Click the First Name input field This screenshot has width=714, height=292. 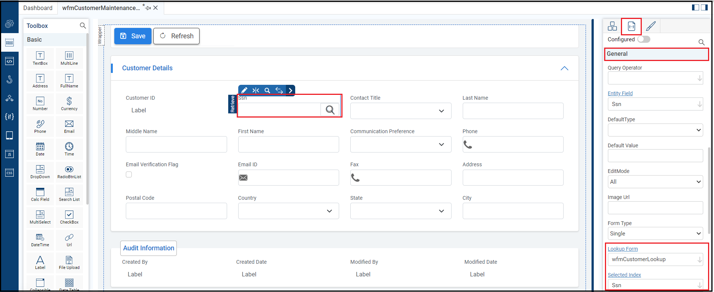click(x=289, y=144)
